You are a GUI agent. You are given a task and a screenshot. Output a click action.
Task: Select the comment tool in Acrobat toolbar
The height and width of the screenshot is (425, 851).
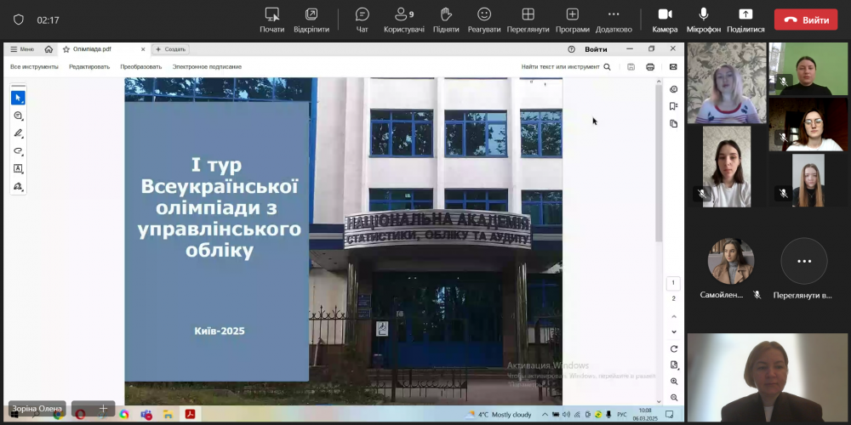pos(18,116)
